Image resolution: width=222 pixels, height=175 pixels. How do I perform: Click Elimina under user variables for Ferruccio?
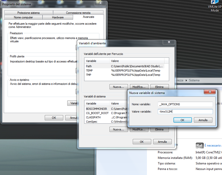click(x=160, y=87)
